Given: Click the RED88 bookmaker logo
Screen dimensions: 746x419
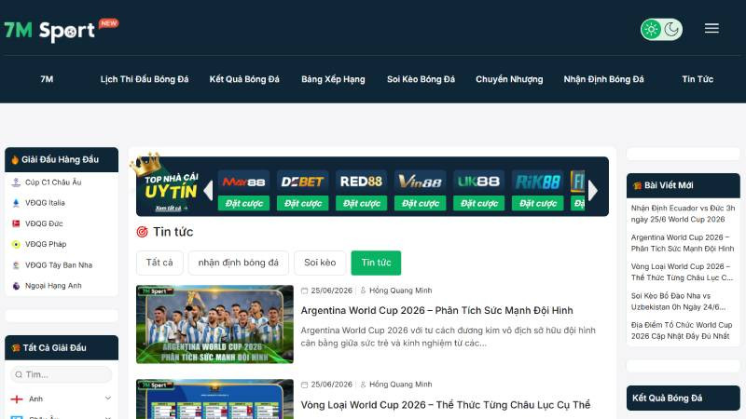Looking at the screenshot, I should (x=362, y=182).
